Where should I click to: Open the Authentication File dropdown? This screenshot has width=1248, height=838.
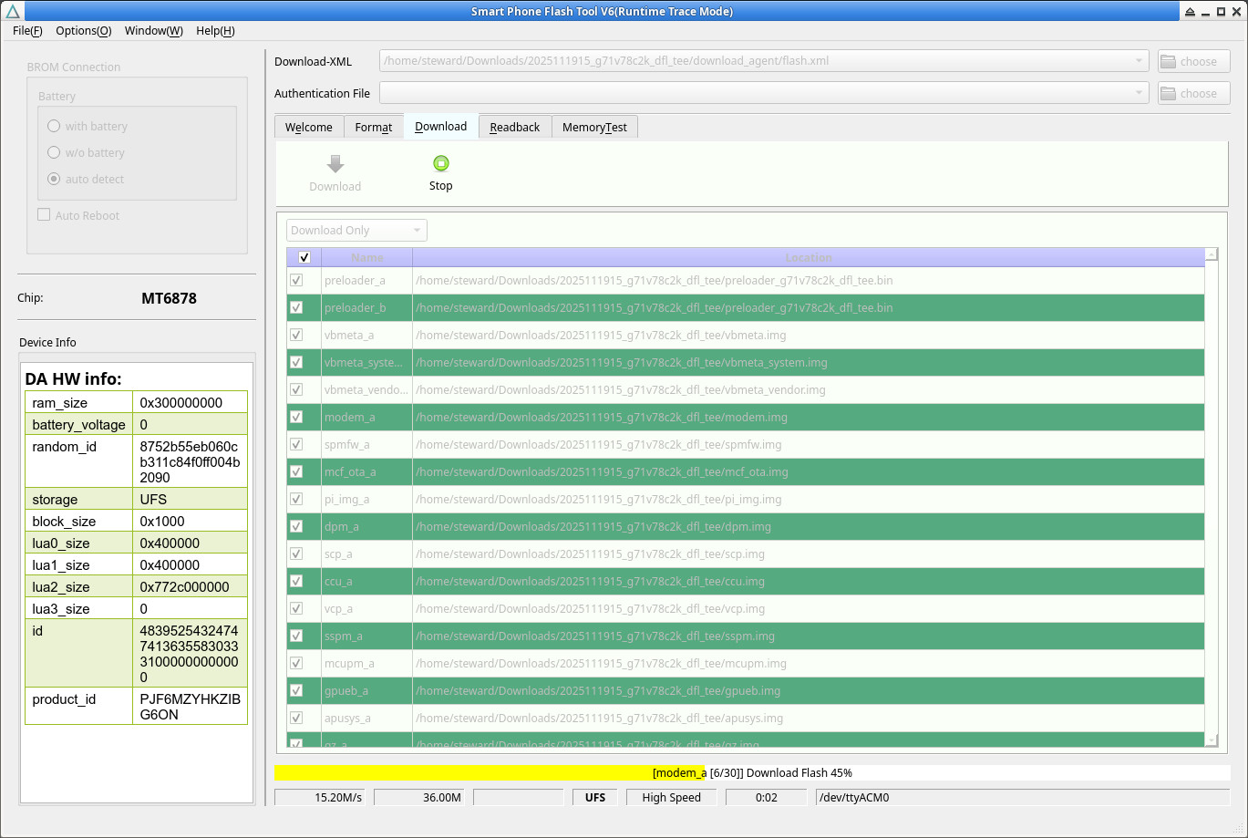[x=1139, y=94]
